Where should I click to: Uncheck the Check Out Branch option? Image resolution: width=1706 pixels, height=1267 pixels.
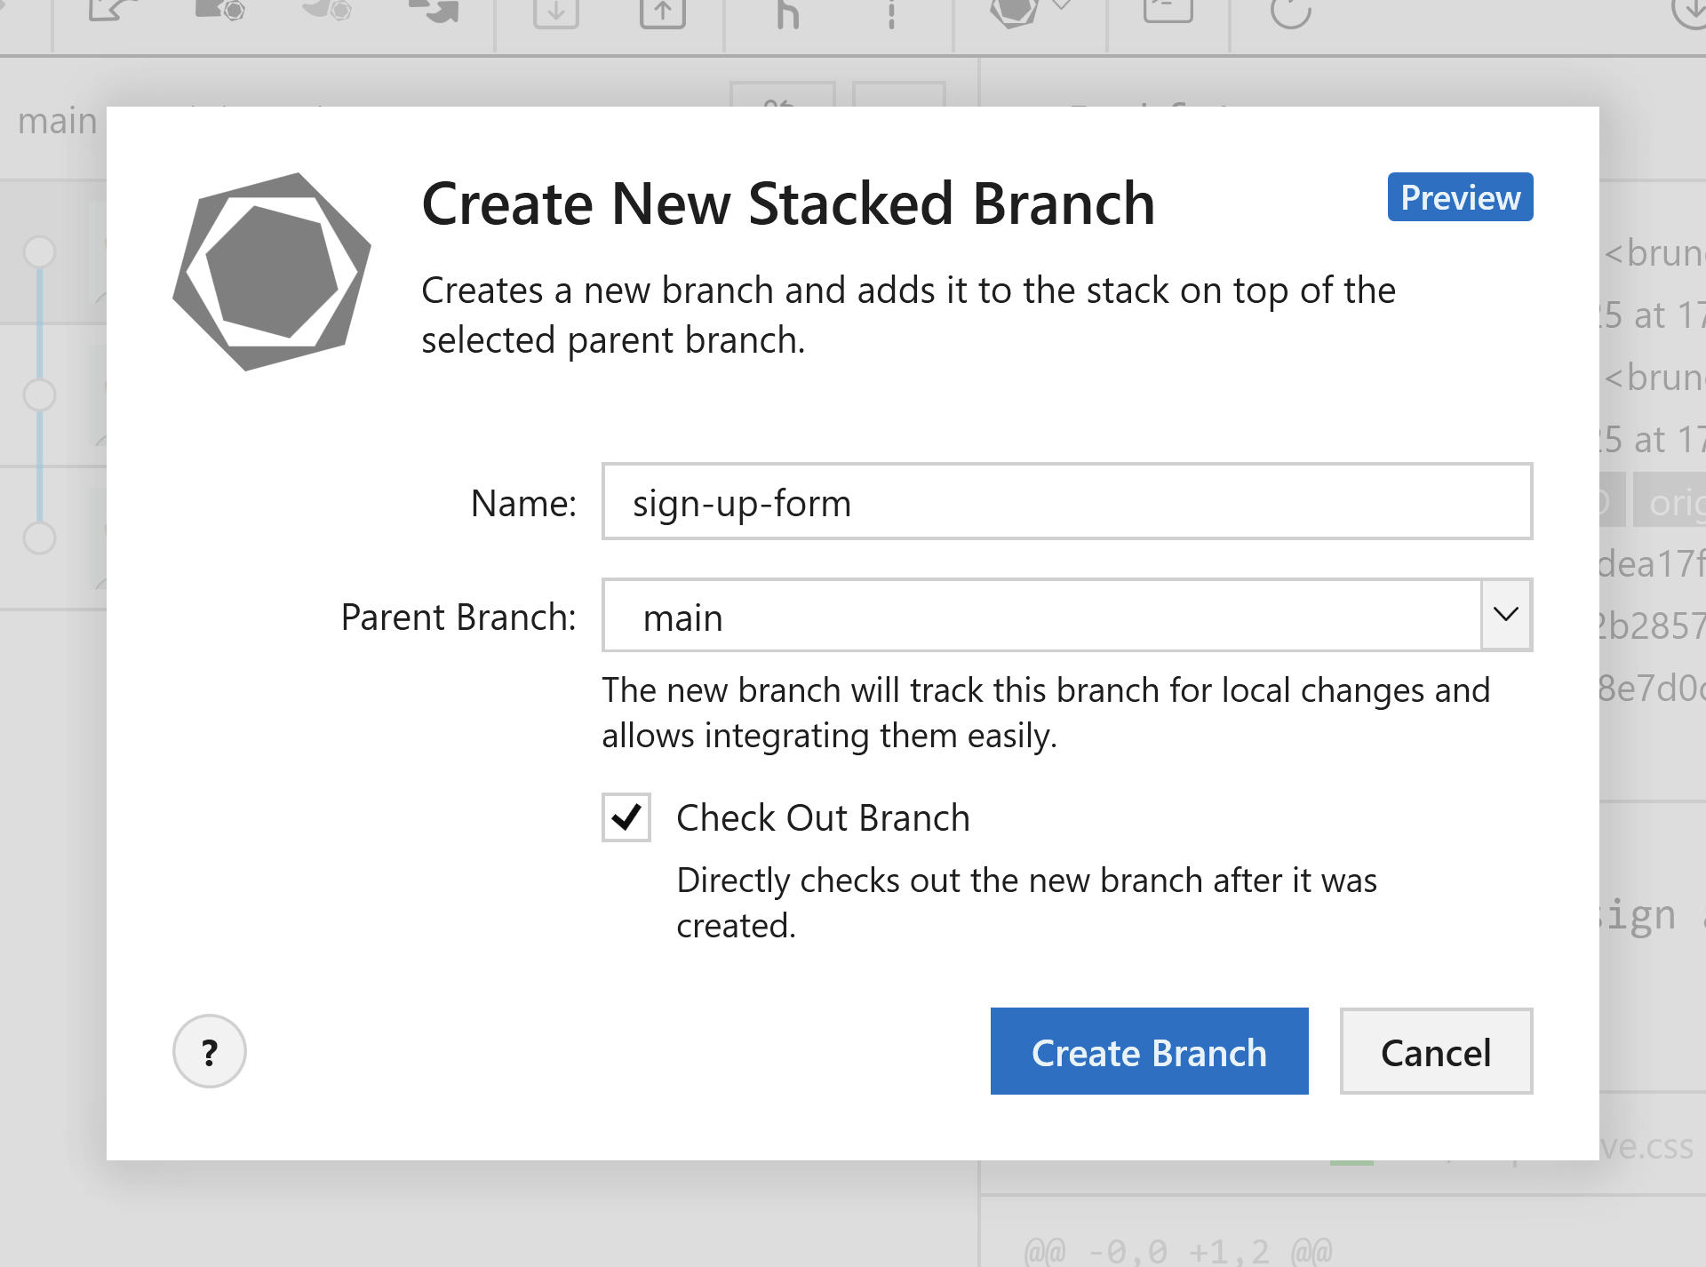[x=626, y=817]
